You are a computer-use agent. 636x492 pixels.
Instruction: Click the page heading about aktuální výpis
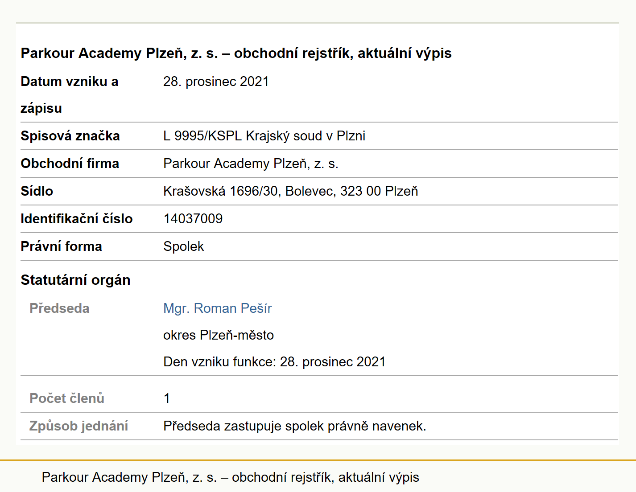(x=236, y=53)
